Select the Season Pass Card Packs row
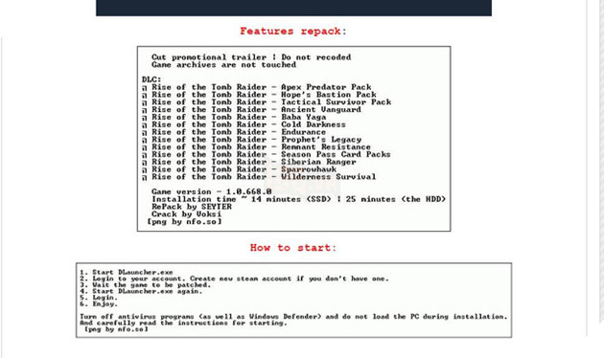The width and height of the screenshot is (604, 358). (267, 154)
